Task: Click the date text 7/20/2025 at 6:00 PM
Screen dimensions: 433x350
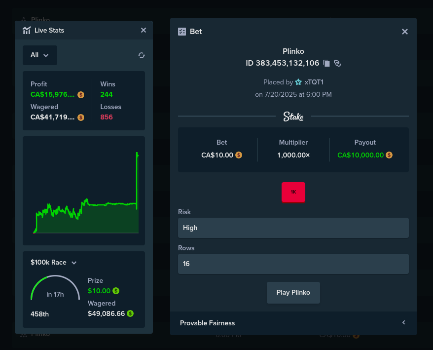Action: 298,95
